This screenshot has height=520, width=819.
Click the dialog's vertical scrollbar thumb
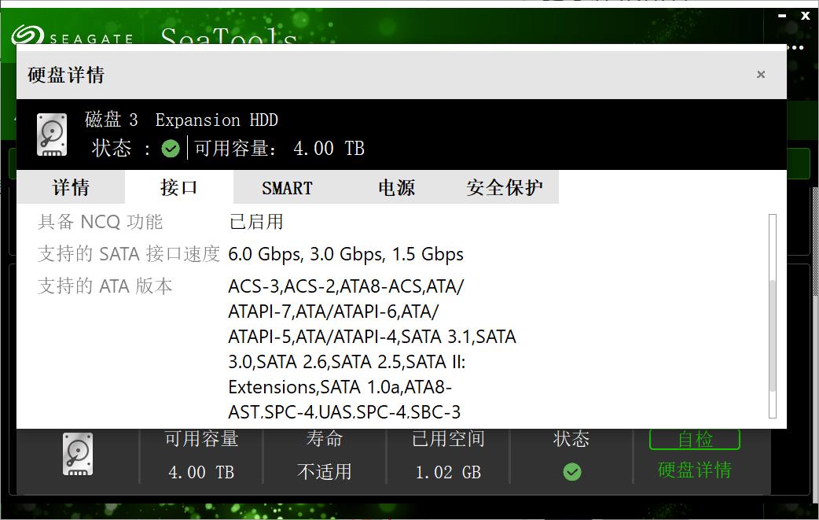coord(773,334)
